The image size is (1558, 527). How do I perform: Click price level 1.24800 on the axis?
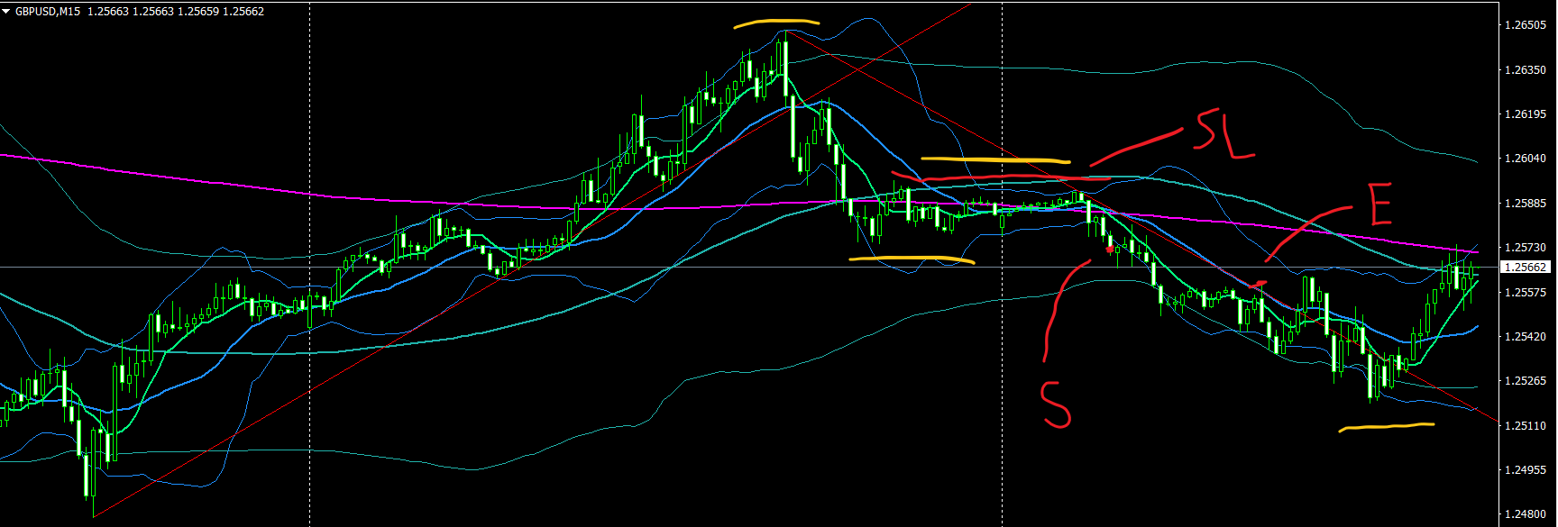[1526, 515]
